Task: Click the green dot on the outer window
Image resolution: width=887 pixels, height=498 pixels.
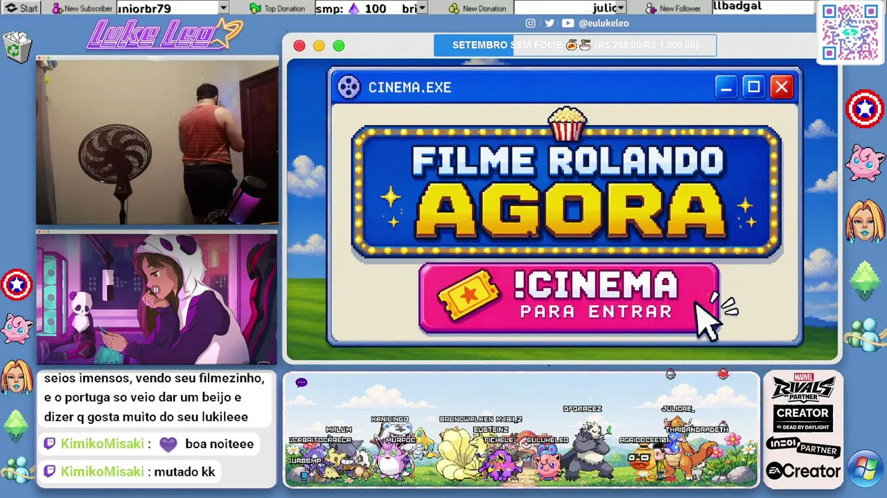Action: click(339, 46)
